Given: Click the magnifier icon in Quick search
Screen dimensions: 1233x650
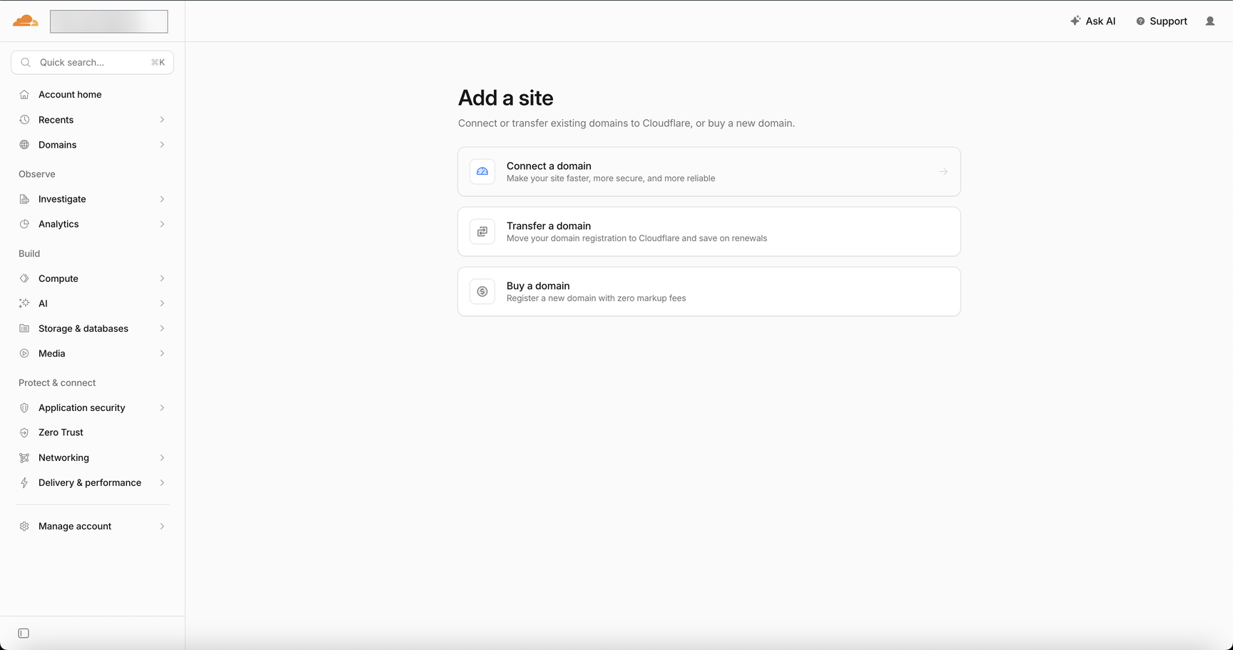Looking at the screenshot, I should 26,62.
